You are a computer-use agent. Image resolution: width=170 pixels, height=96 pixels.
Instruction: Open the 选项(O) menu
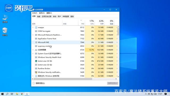[42, 13]
